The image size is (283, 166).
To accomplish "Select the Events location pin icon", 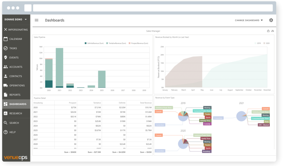I will 6,58.
